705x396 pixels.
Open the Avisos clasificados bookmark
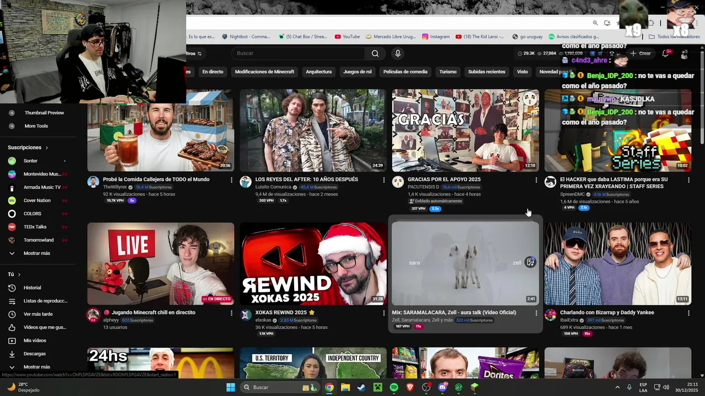(x=574, y=37)
